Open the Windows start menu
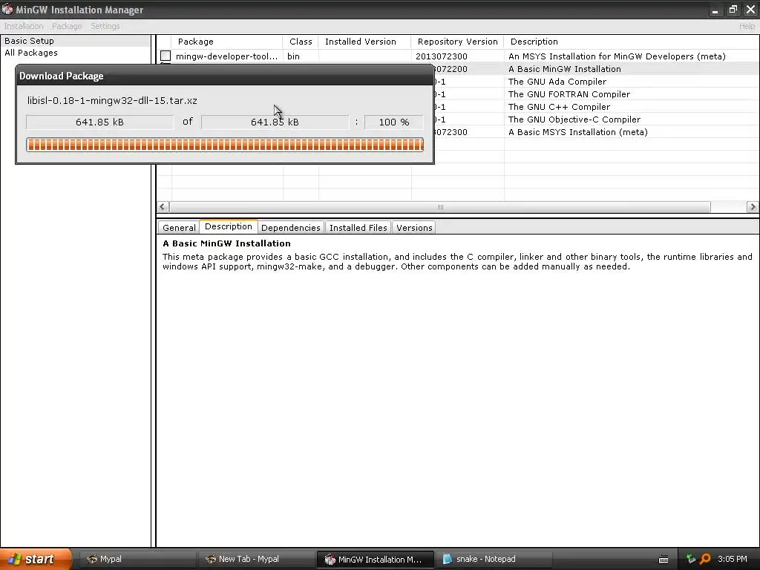The width and height of the screenshot is (760, 570). pyautogui.click(x=36, y=559)
